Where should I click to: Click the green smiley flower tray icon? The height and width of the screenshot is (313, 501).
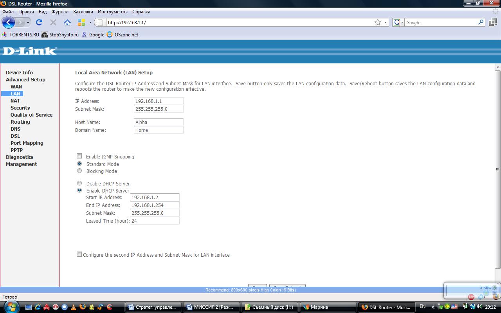tap(448, 307)
